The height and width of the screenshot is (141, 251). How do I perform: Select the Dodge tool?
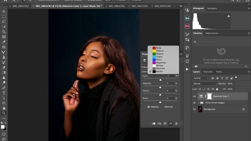pyautogui.click(x=4, y=83)
